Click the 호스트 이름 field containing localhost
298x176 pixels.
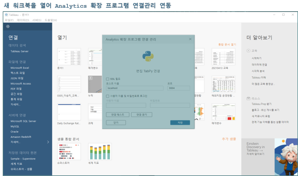[135, 88]
